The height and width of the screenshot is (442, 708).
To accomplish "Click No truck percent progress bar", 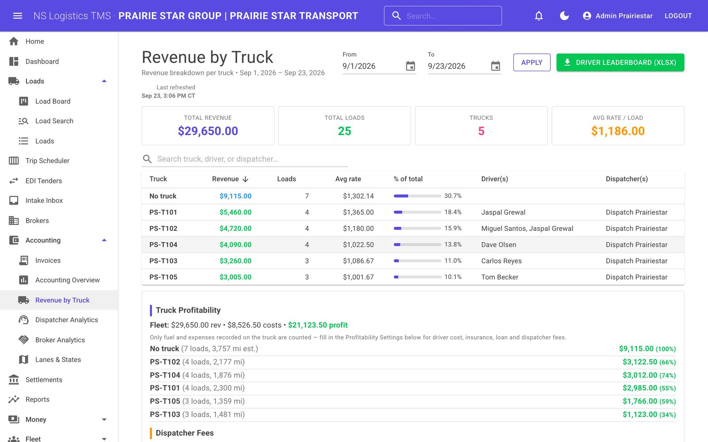I will pyautogui.click(x=417, y=196).
